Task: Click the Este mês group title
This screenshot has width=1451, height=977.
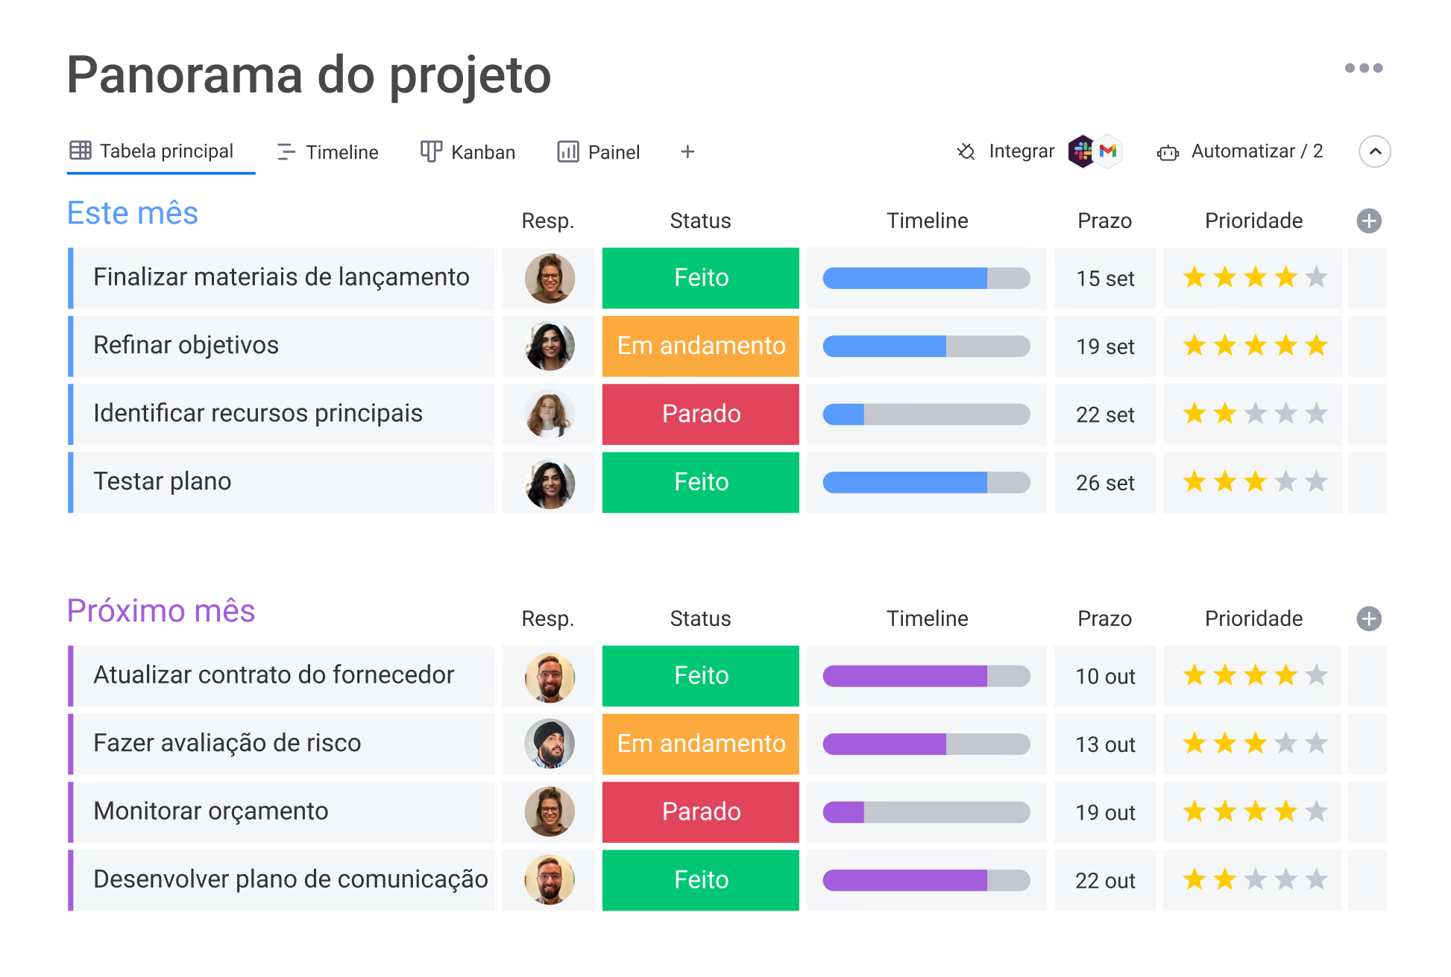Action: (x=133, y=213)
